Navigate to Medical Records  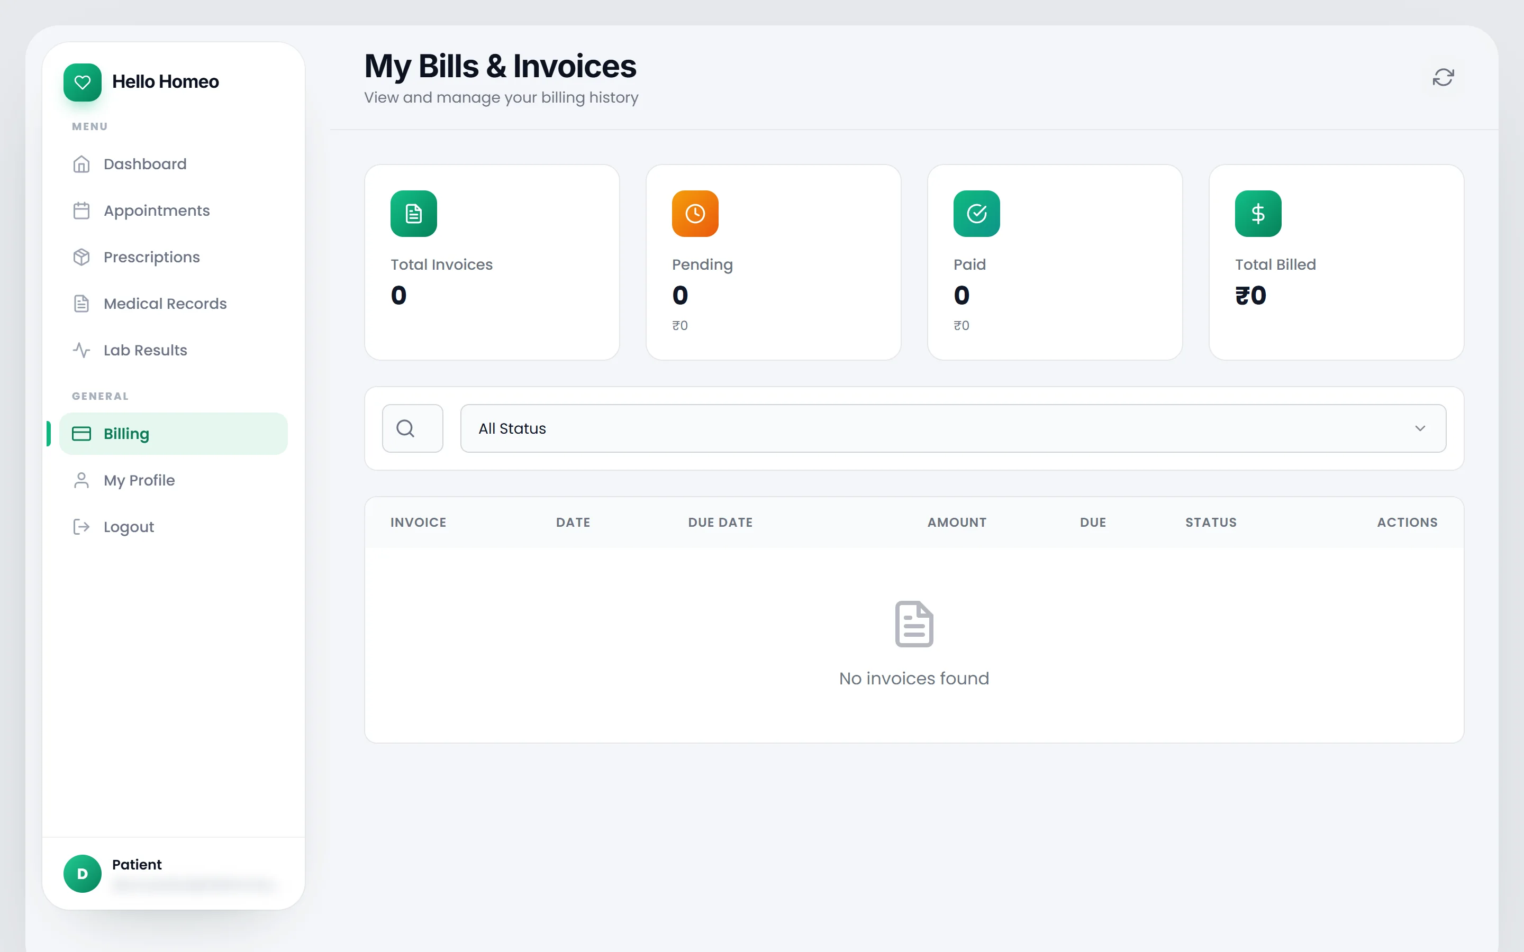pyautogui.click(x=173, y=304)
